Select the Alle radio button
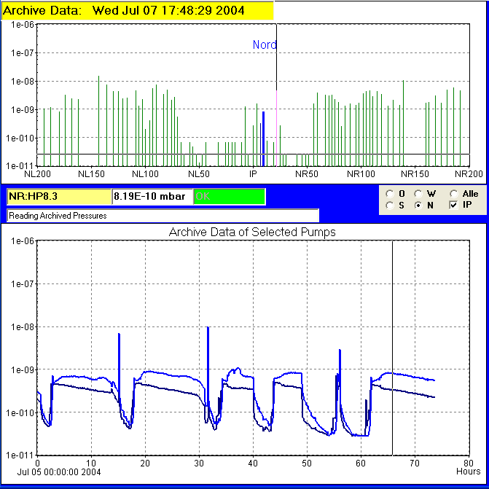The image size is (489, 489). tap(454, 194)
